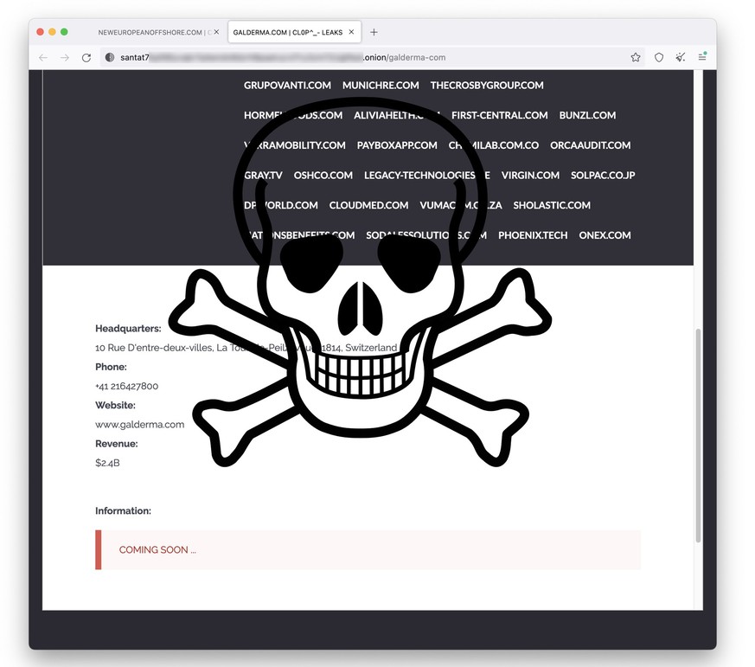
Task: Click the SOLPAC.CO.JP link
Action: [x=603, y=176]
